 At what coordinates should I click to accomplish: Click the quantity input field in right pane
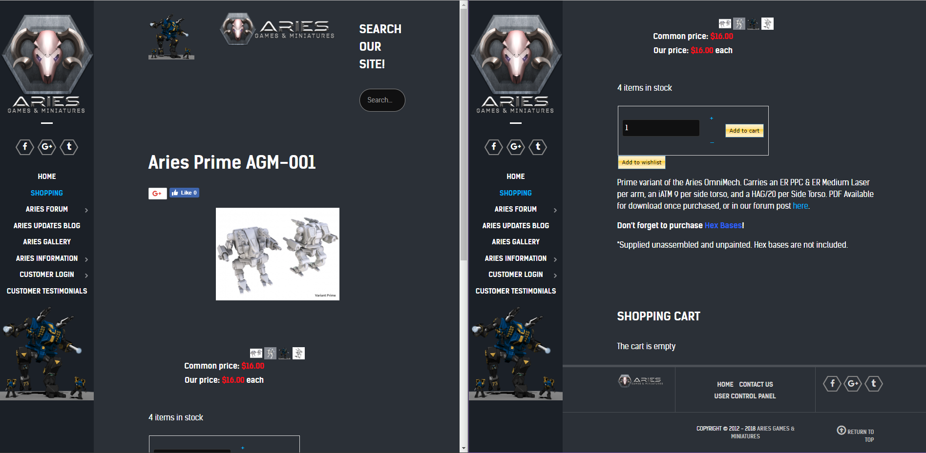tap(661, 128)
